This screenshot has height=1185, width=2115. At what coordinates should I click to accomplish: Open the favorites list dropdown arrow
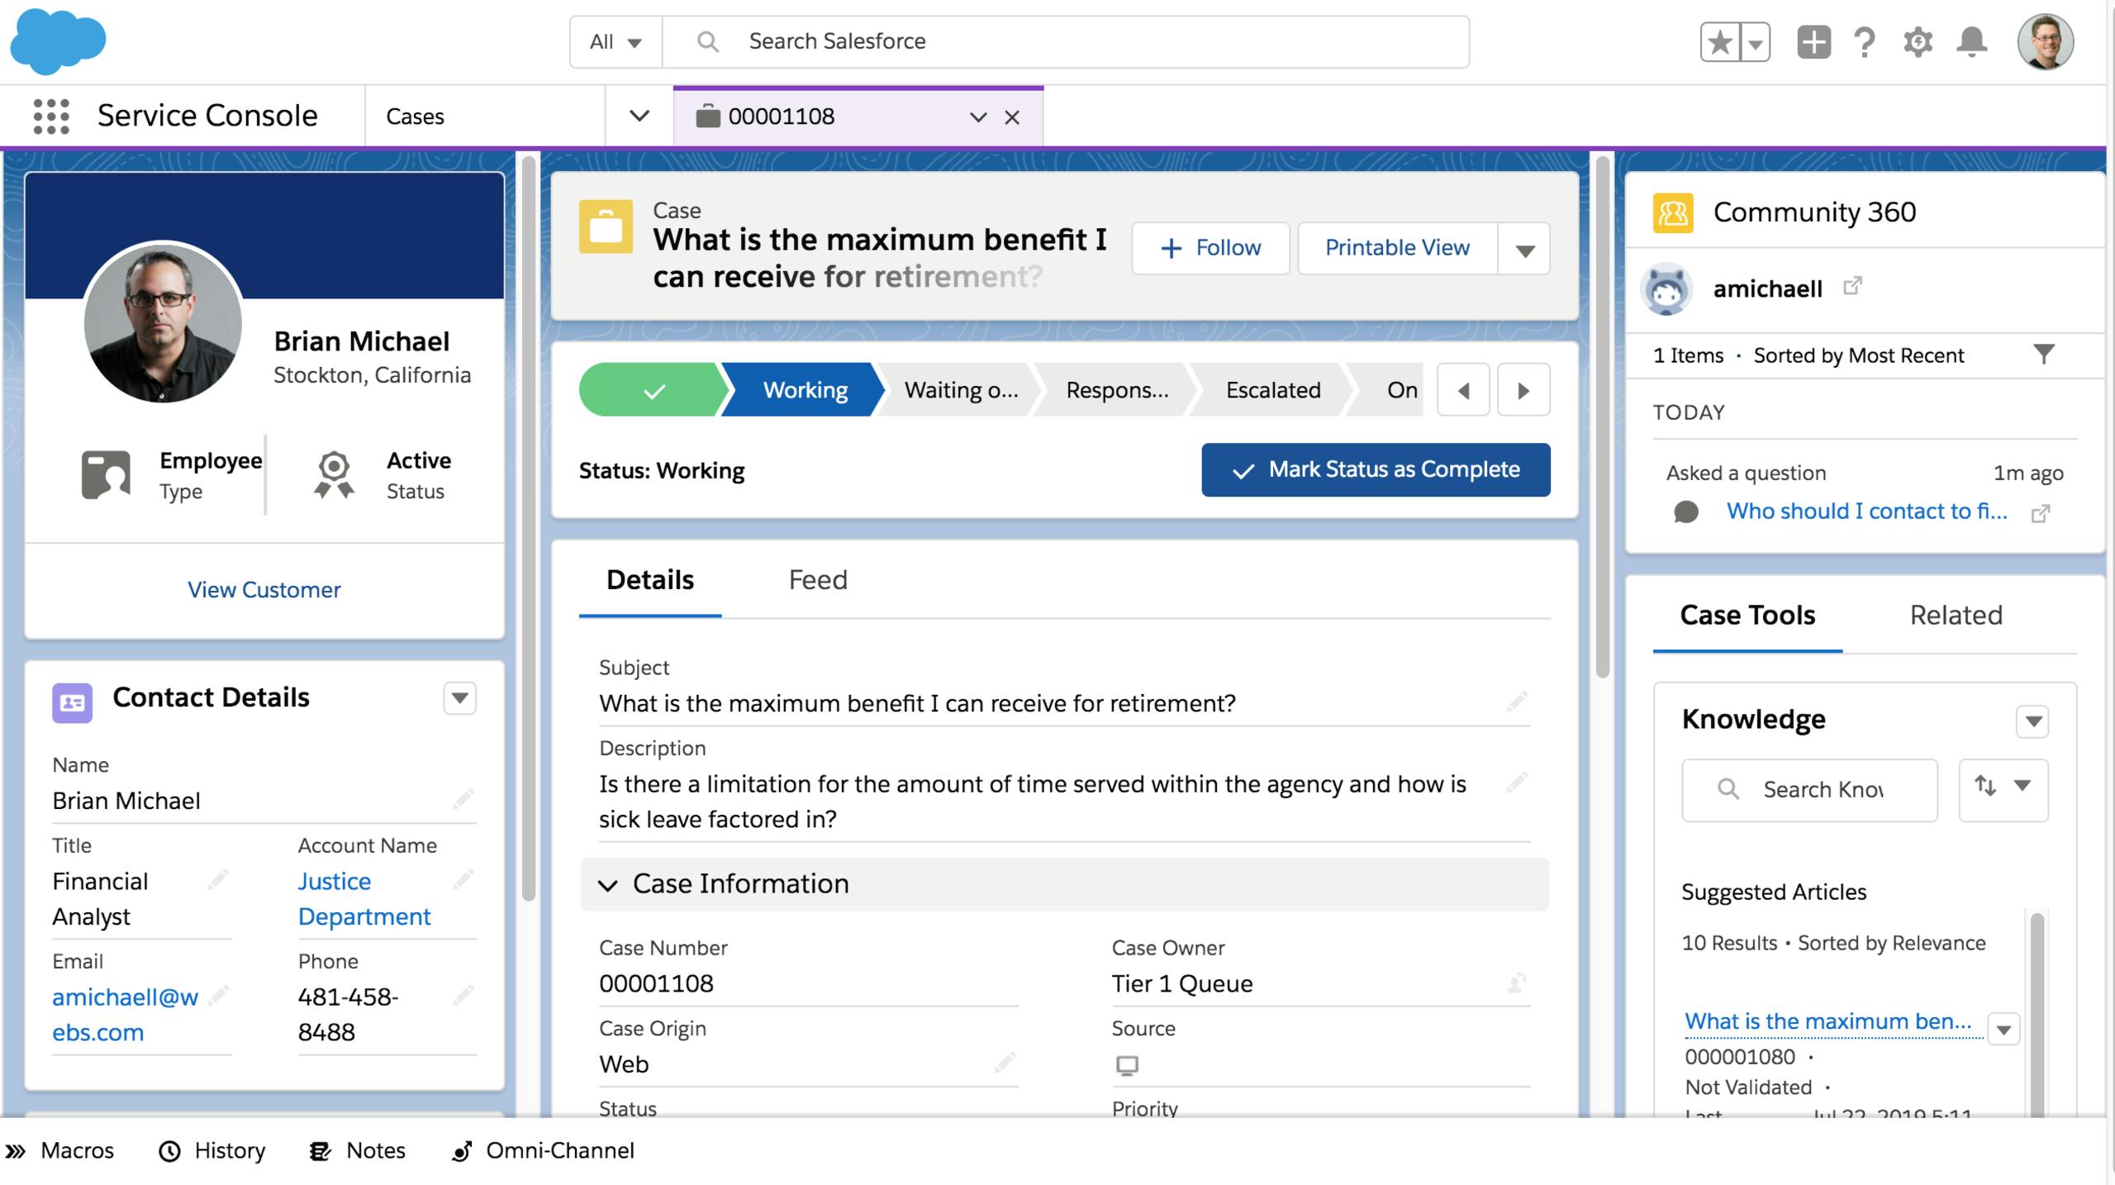(1756, 42)
